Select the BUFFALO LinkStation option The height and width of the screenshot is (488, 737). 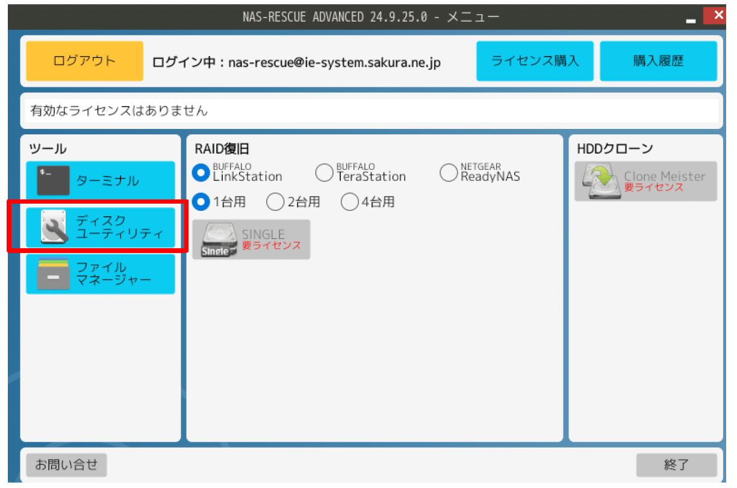(201, 172)
